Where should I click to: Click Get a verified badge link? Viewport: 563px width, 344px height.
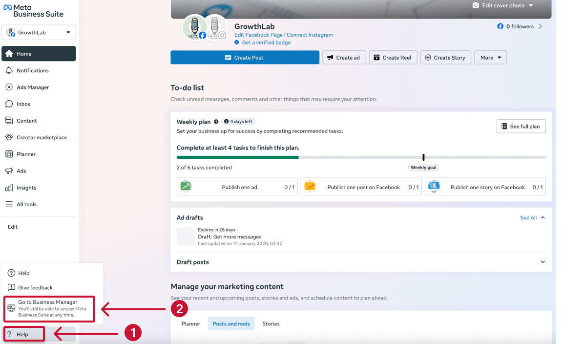266,43
